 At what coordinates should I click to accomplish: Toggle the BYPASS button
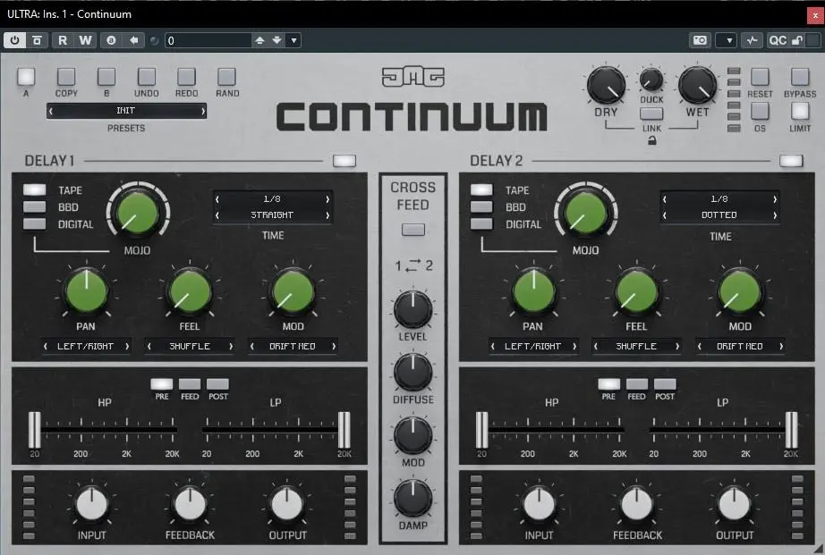coord(800,77)
